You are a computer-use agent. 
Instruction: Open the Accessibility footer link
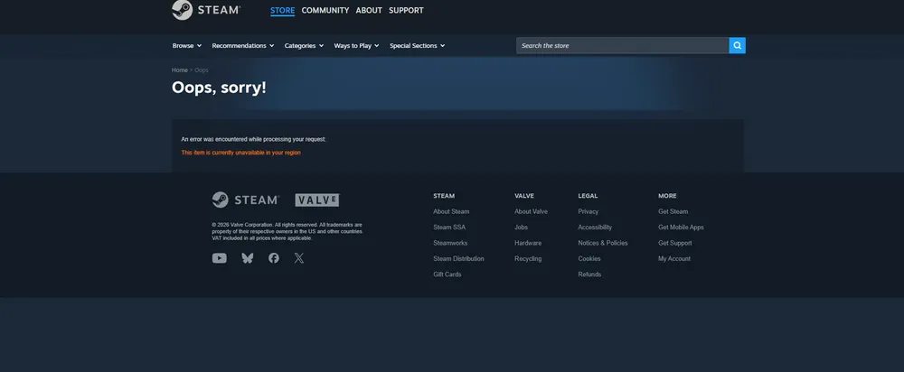coord(595,227)
